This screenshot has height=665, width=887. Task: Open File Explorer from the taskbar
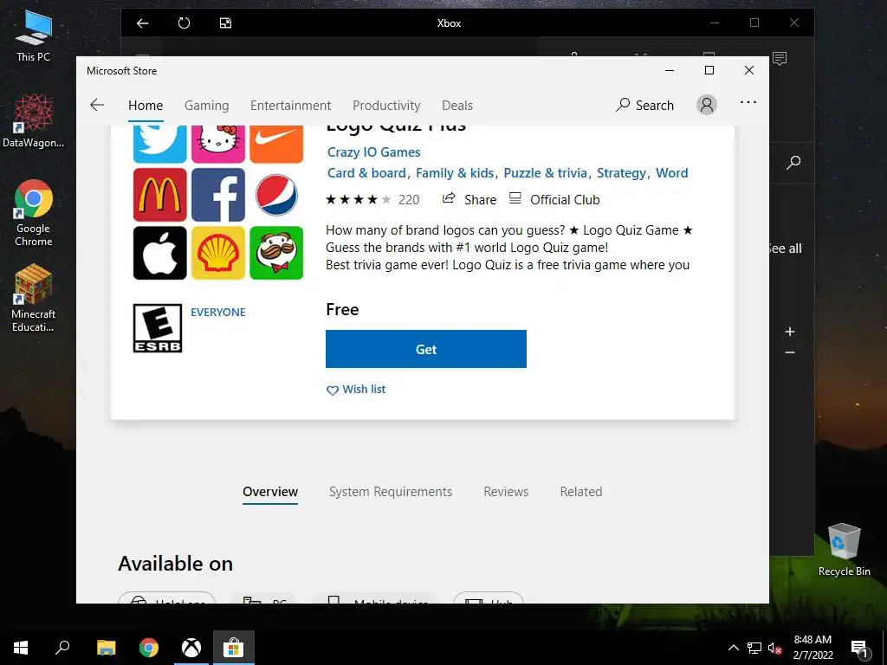(x=107, y=648)
